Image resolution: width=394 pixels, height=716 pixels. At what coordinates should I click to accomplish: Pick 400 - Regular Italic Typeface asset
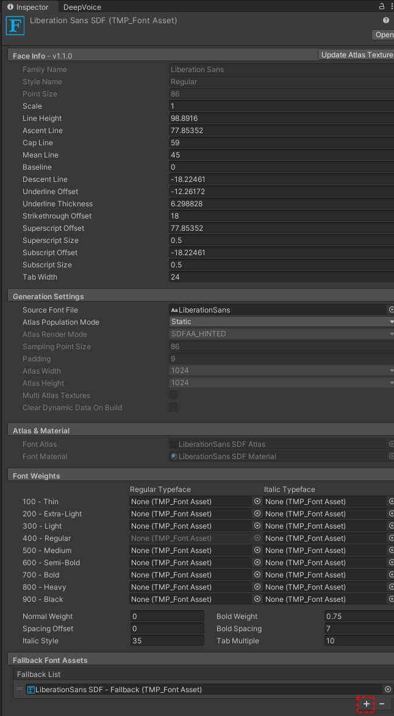392,538
